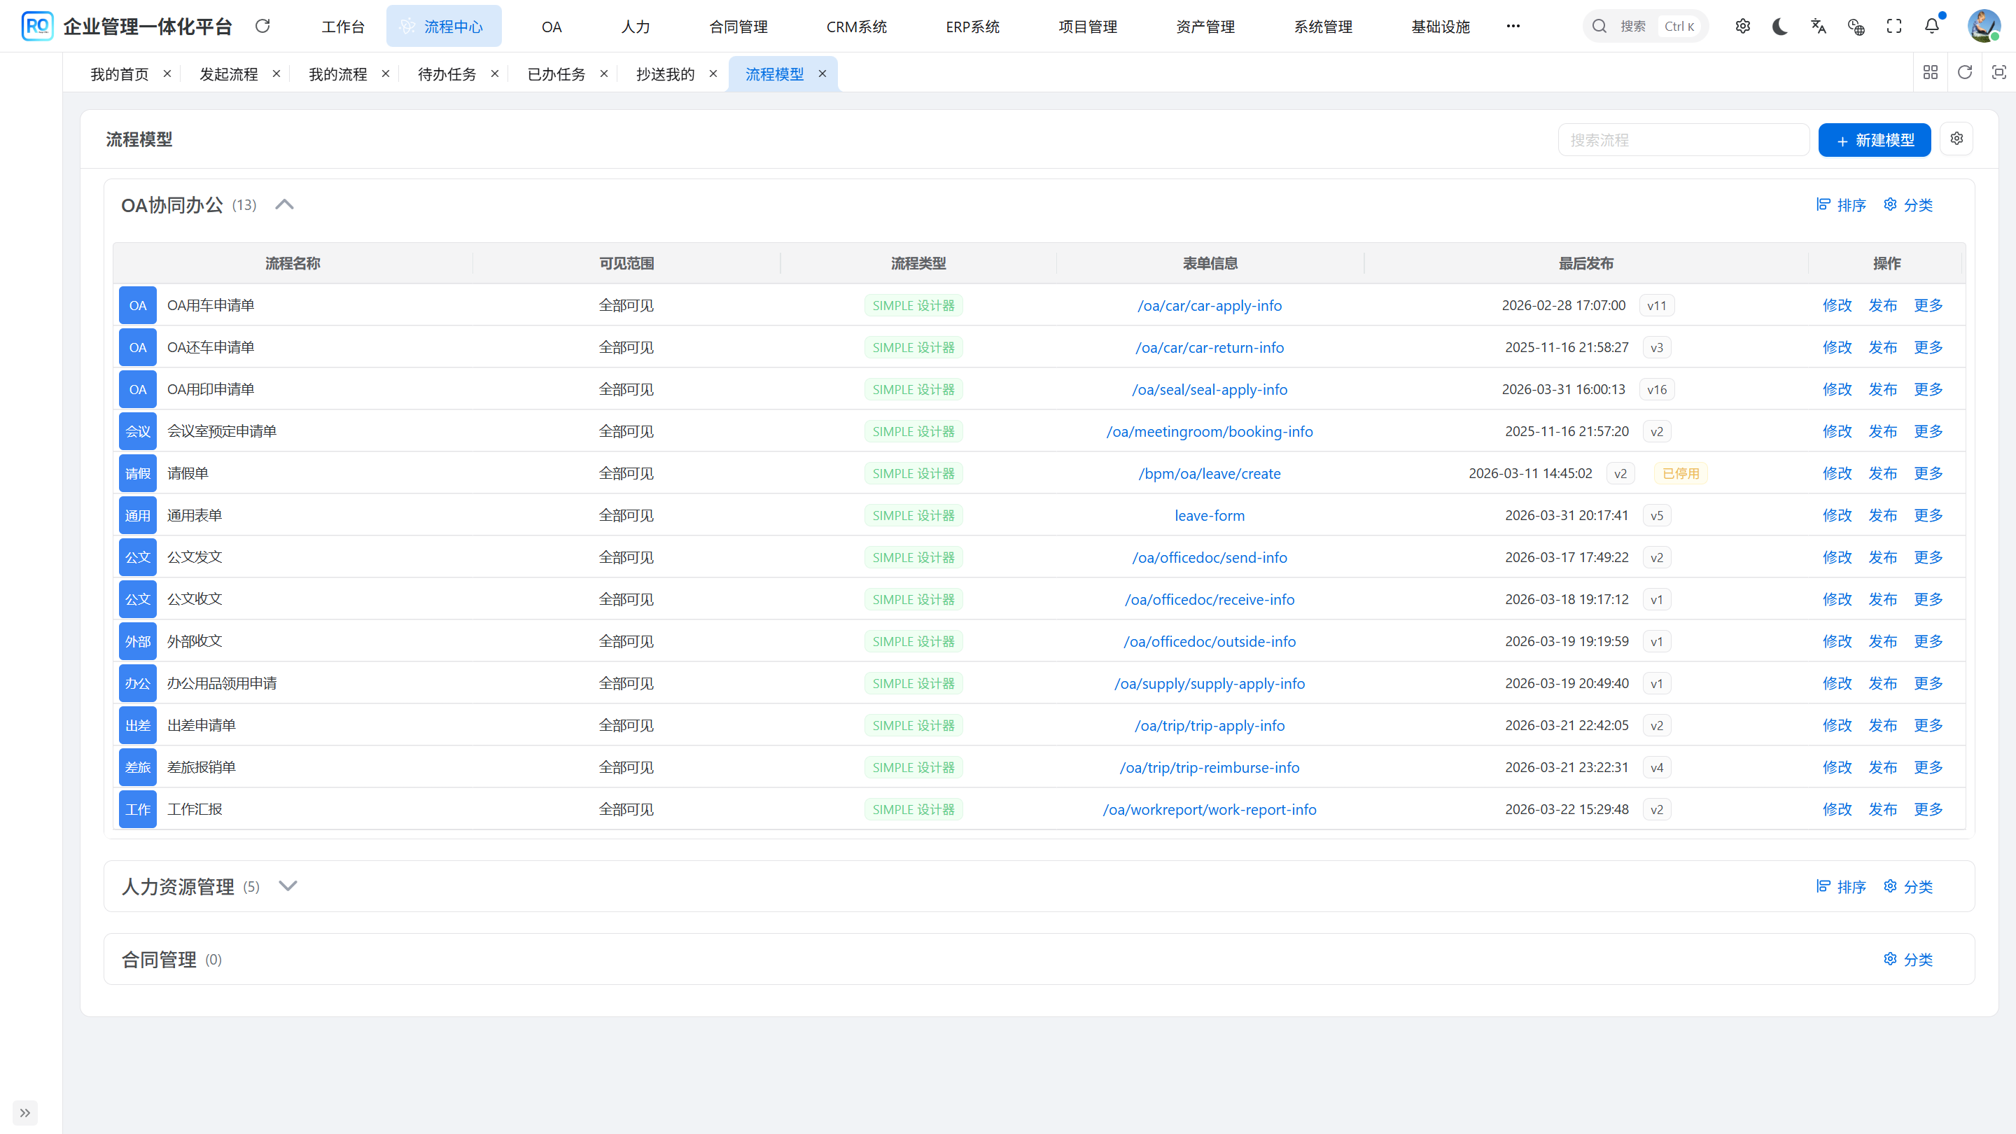The height and width of the screenshot is (1134, 2016).
Task: Switch to the 待办任务 tab
Action: coord(447,73)
